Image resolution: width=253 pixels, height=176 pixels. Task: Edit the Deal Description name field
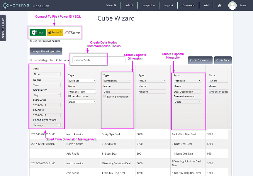click(188, 92)
